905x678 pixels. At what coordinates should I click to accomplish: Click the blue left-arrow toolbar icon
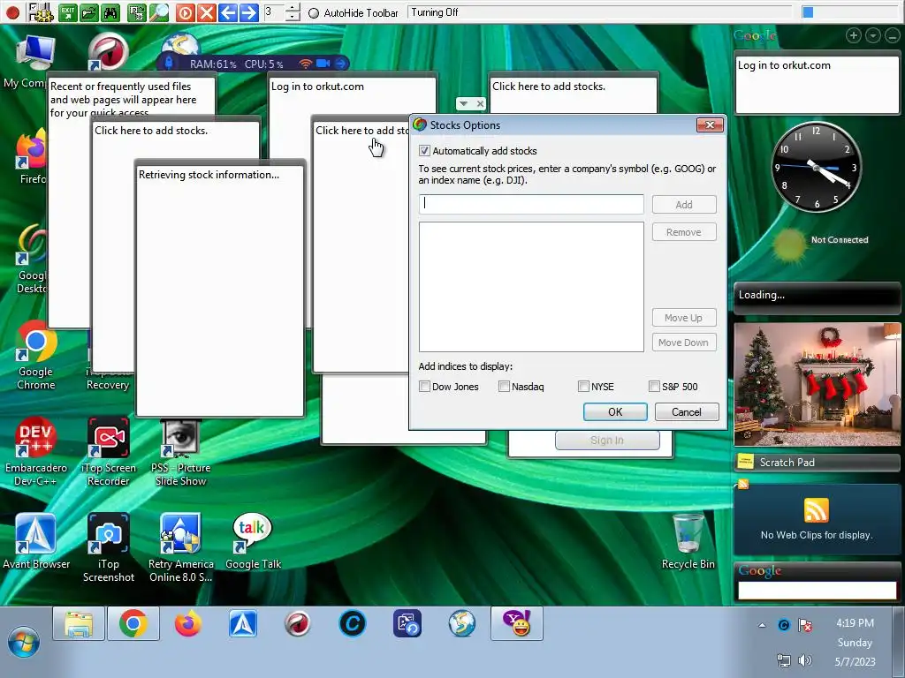[227, 12]
